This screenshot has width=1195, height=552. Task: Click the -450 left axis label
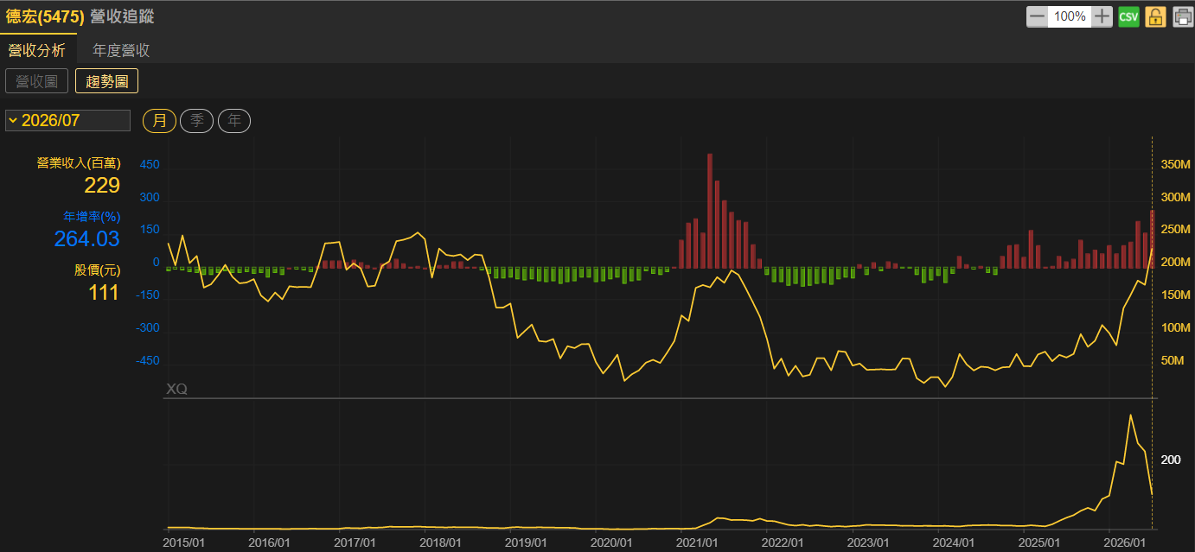click(x=147, y=361)
